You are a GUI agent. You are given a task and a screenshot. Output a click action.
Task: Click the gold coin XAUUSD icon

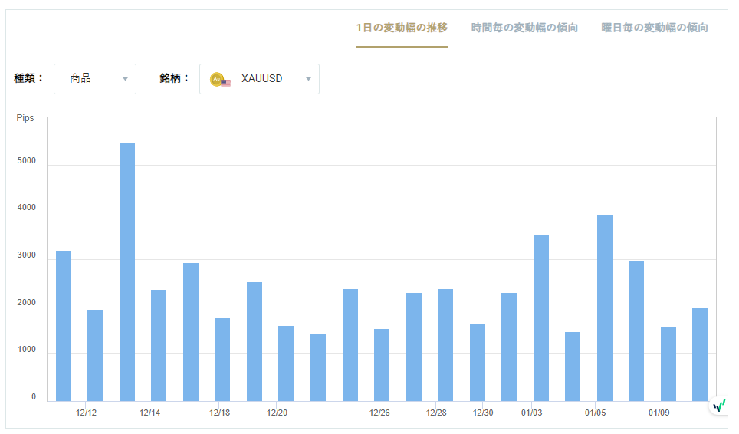pyautogui.click(x=219, y=79)
